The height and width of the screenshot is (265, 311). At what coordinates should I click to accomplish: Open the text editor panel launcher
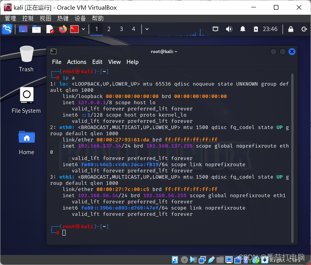(x=50, y=29)
